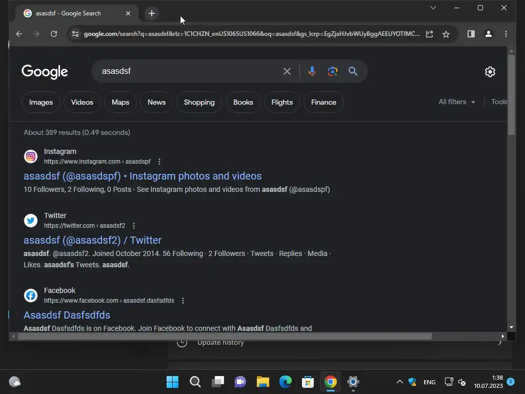
Task: Open clock and date notification area
Action: coord(488,382)
